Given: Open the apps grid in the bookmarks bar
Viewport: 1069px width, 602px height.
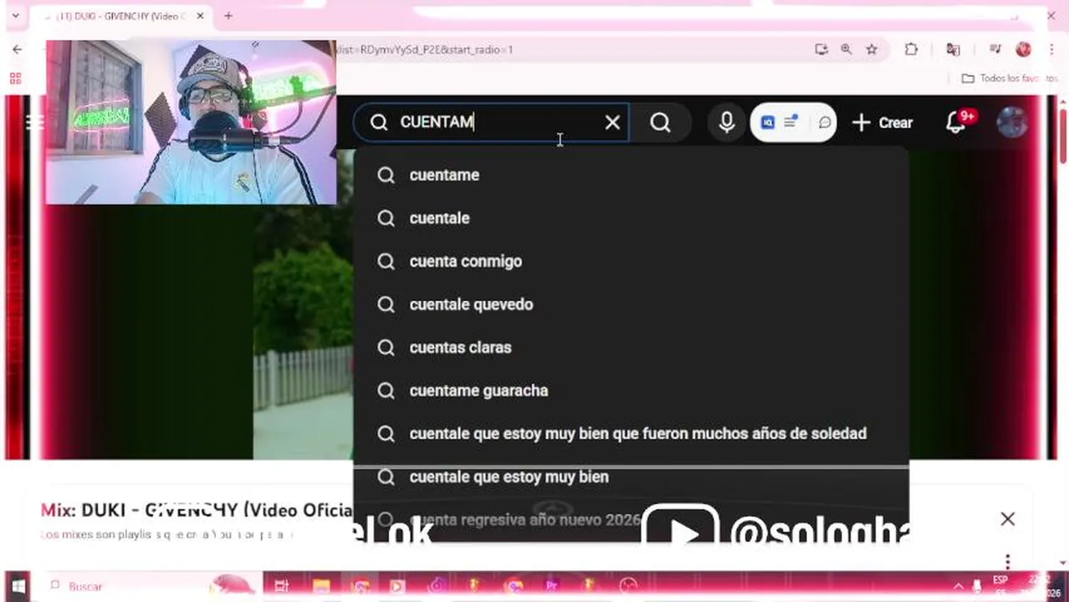Looking at the screenshot, I should (15, 79).
